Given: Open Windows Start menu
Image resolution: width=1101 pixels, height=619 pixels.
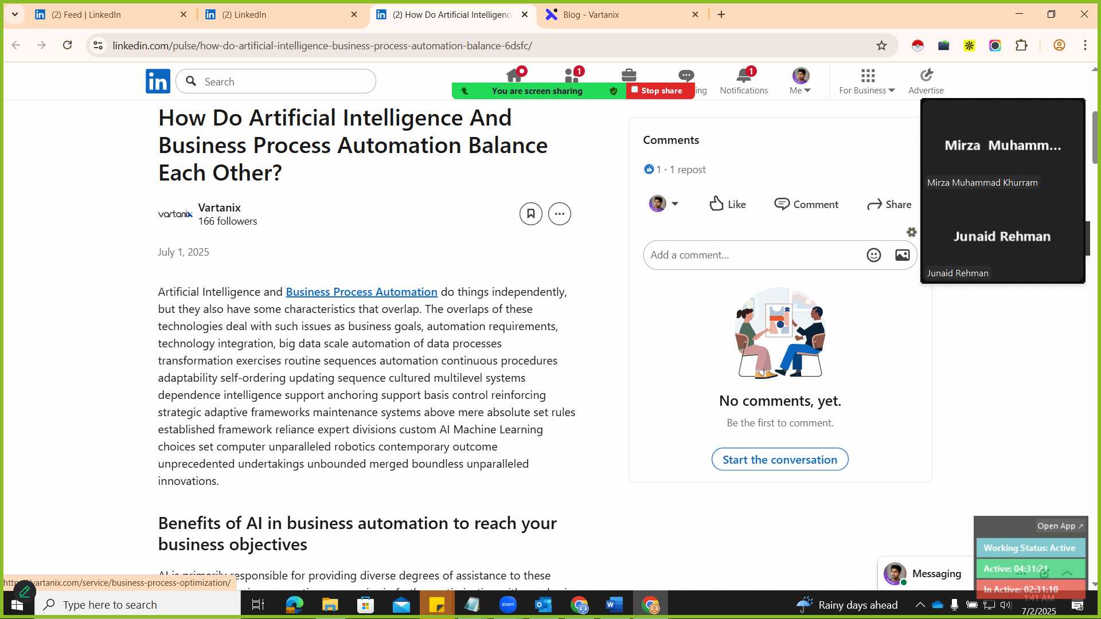Looking at the screenshot, I should (x=17, y=605).
